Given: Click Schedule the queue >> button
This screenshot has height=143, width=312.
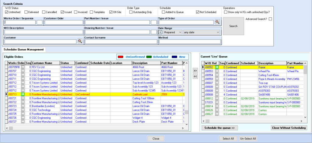Looking at the screenshot, I should tap(219, 128).
